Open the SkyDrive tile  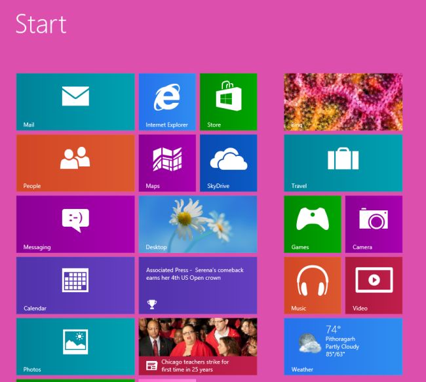[229, 163]
